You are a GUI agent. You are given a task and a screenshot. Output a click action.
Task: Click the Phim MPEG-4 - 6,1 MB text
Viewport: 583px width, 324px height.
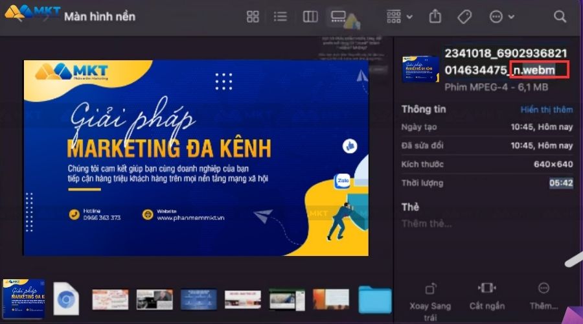click(x=496, y=87)
